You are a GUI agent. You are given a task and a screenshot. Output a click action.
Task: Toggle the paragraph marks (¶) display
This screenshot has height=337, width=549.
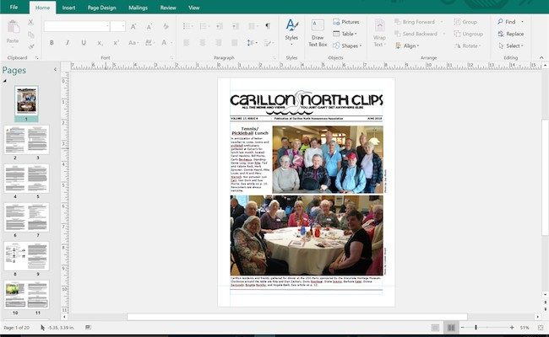pos(268,26)
